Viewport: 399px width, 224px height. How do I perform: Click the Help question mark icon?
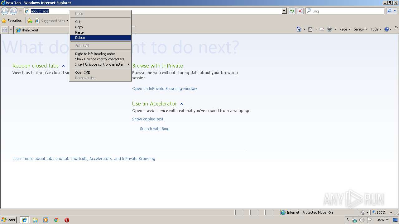(x=387, y=29)
